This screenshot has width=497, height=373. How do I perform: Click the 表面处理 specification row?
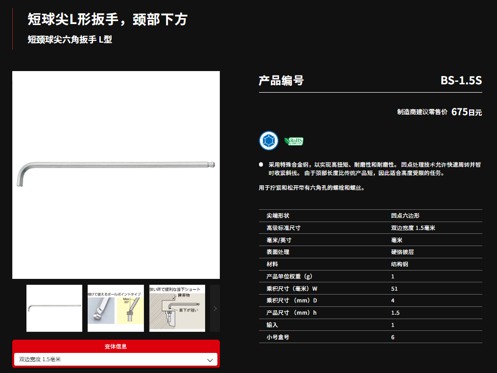pos(370,252)
